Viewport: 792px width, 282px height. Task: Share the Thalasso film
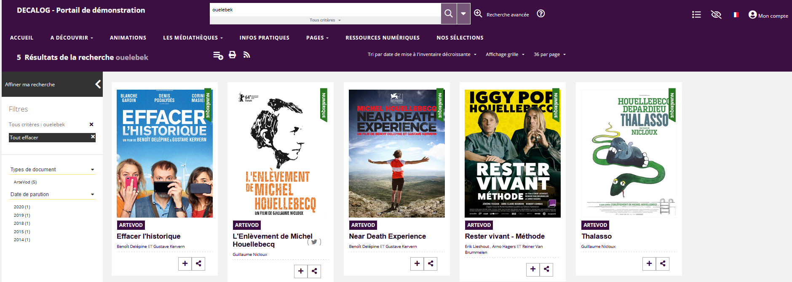(663, 263)
